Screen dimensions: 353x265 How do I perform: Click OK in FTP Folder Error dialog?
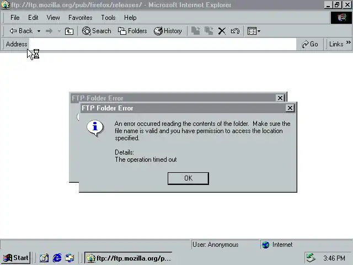(188, 178)
